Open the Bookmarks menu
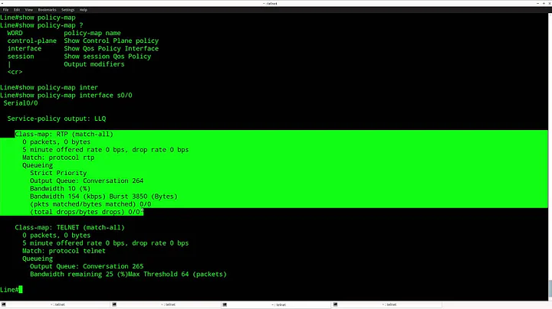 tap(48, 10)
